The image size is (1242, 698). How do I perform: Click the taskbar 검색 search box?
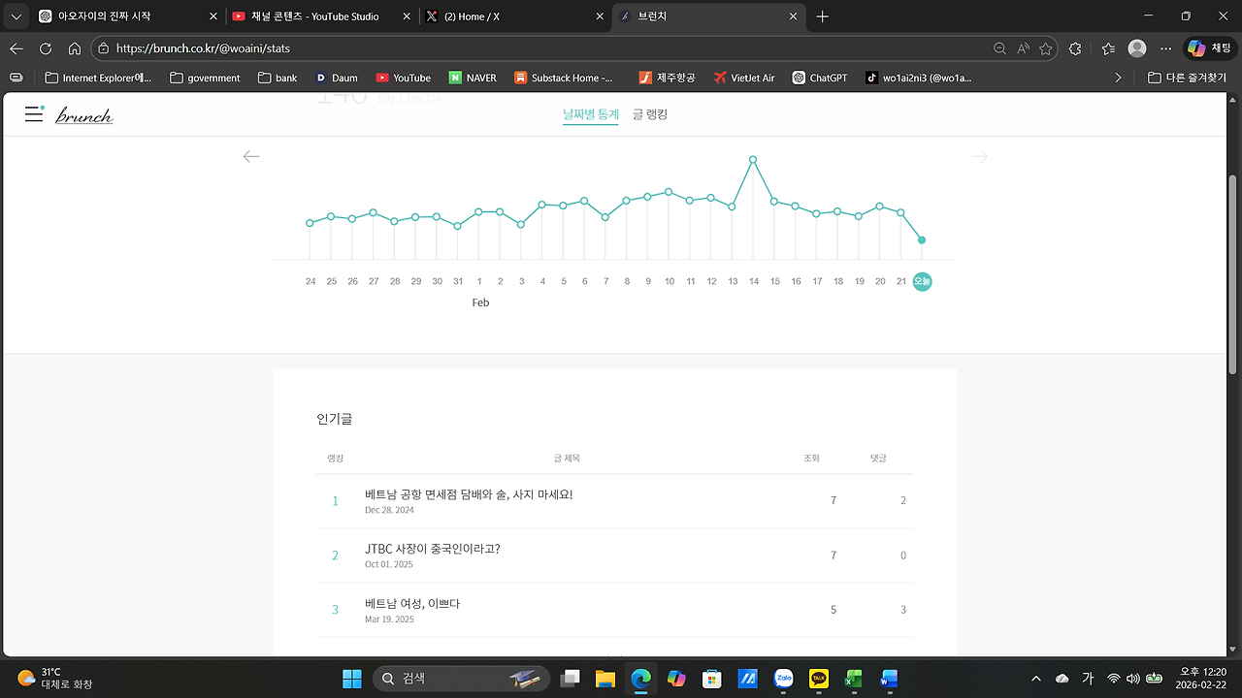(461, 679)
